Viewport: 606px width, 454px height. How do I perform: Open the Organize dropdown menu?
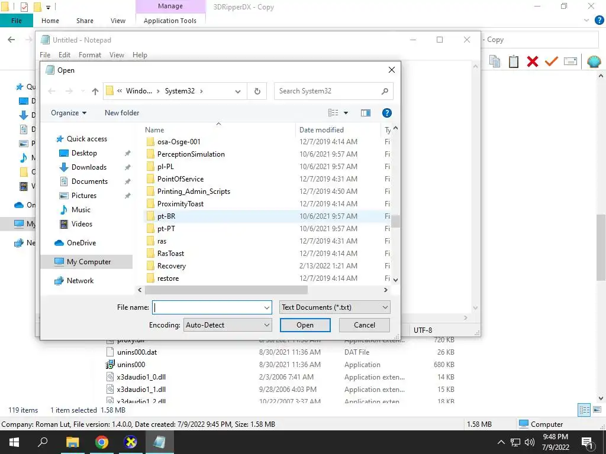tap(69, 113)
